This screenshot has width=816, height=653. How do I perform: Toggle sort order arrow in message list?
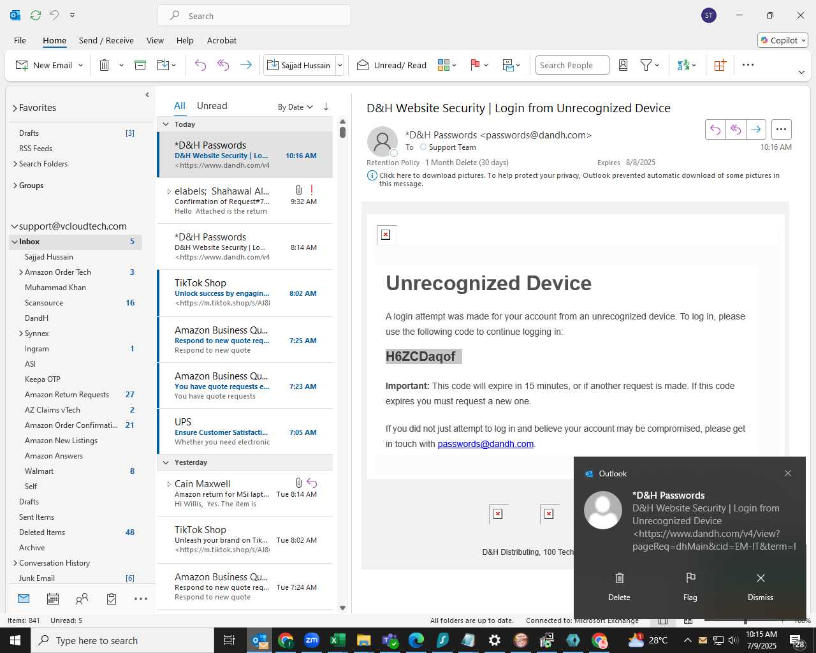click(326, 106)
